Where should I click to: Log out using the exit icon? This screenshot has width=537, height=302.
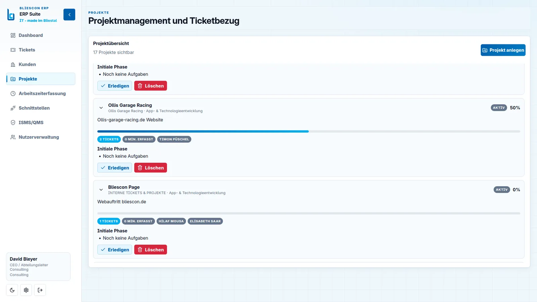40,290
